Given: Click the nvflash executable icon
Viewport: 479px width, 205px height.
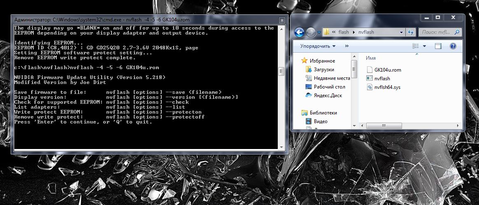Looking at the screenshot, I should tap(369, 79).
